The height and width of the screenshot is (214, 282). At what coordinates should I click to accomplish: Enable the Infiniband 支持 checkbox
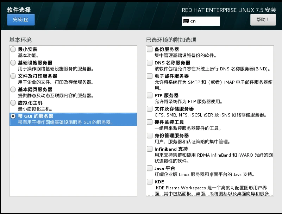point(150,149)
